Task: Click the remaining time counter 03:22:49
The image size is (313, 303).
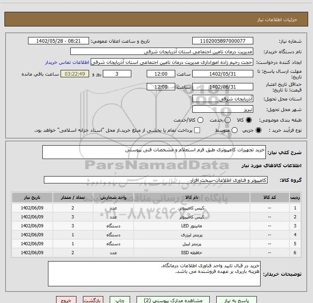Action: [75, 74]
